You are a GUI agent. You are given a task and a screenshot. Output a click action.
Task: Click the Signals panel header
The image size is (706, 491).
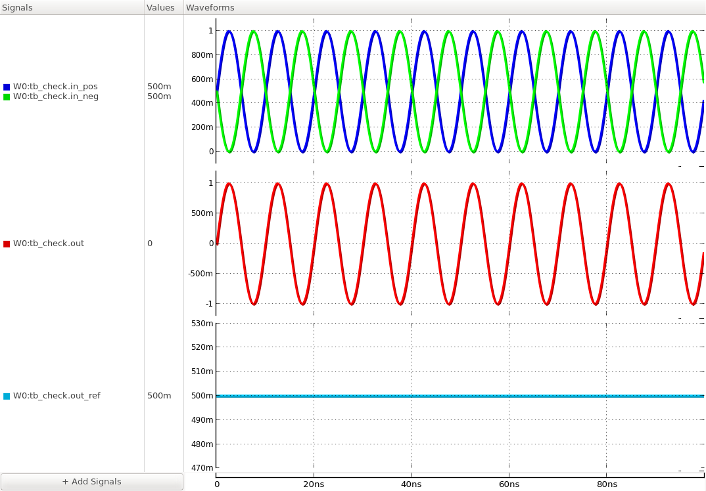pyautogui.click(x=16, y=7)
